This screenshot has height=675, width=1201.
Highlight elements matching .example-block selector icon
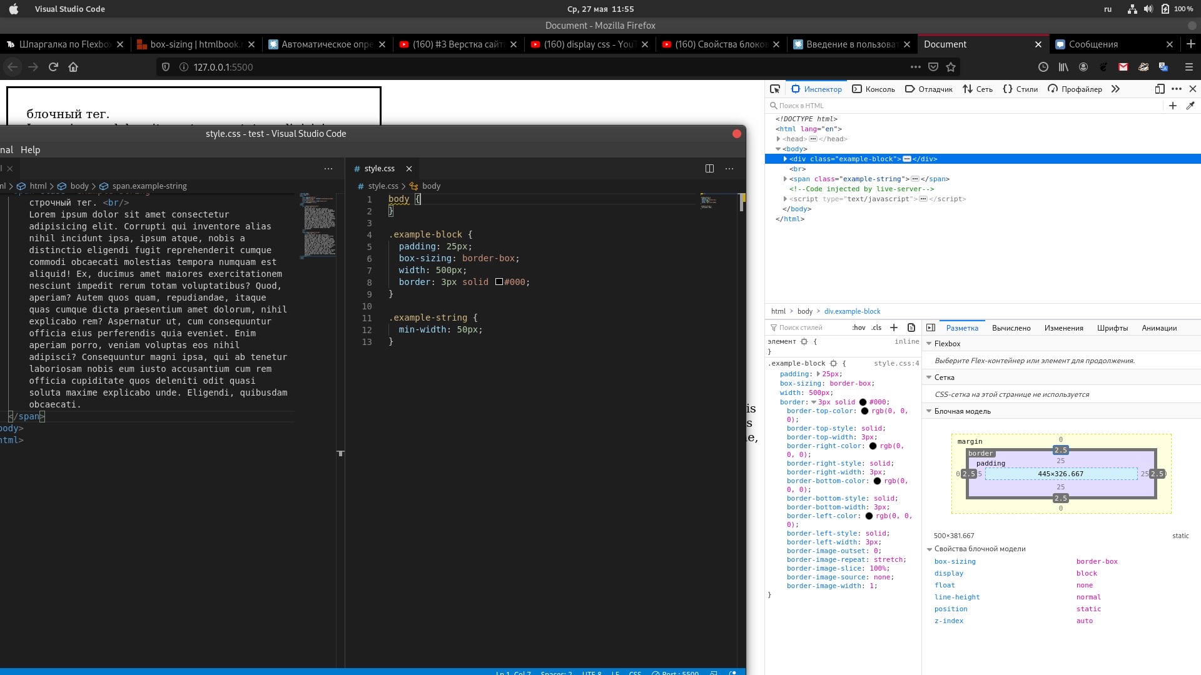click(x=833, y=363)
